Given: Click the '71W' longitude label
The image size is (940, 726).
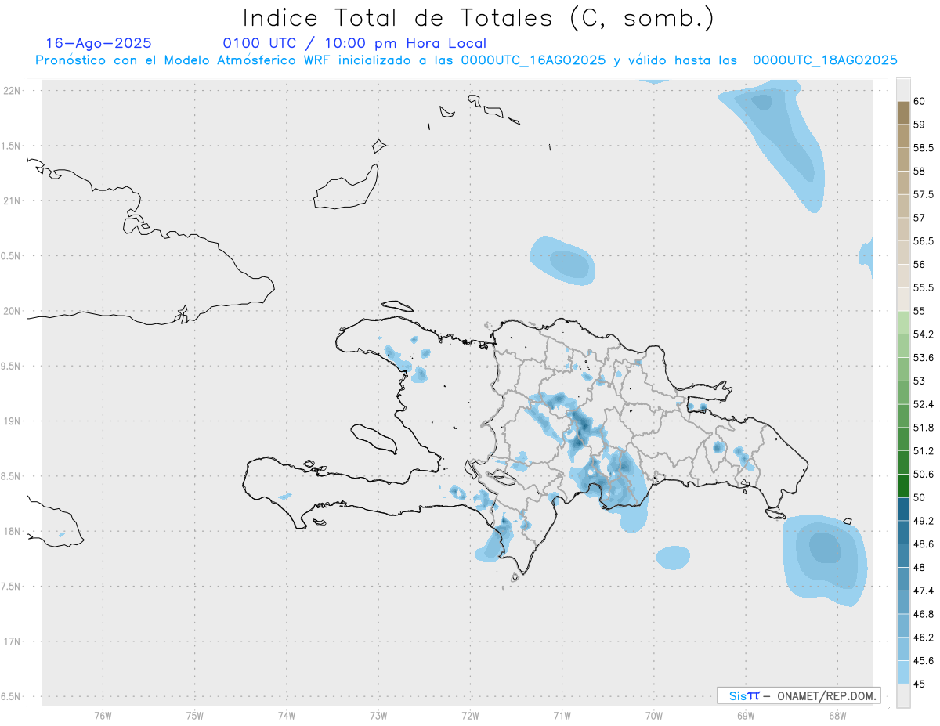Looking at the screenshot, I should [562, 716].
